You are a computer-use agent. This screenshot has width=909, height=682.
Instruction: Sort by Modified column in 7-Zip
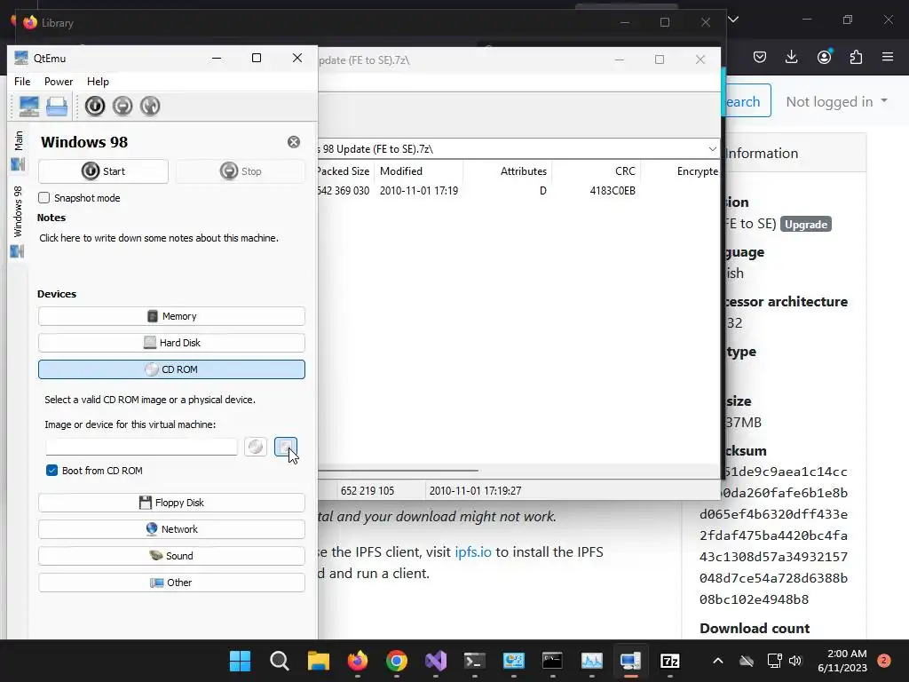pos(419,171)
